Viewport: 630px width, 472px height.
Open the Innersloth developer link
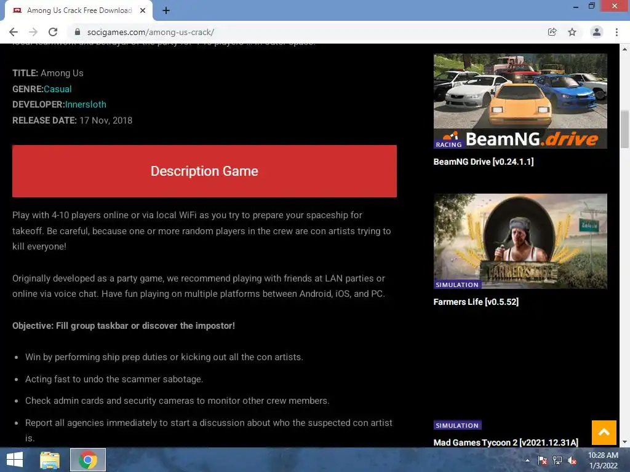(x=86, y=104)
